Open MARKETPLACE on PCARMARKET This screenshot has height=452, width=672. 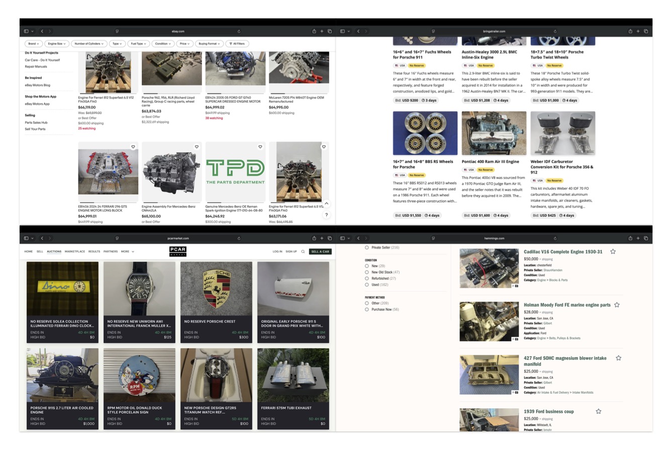[75, 251]
